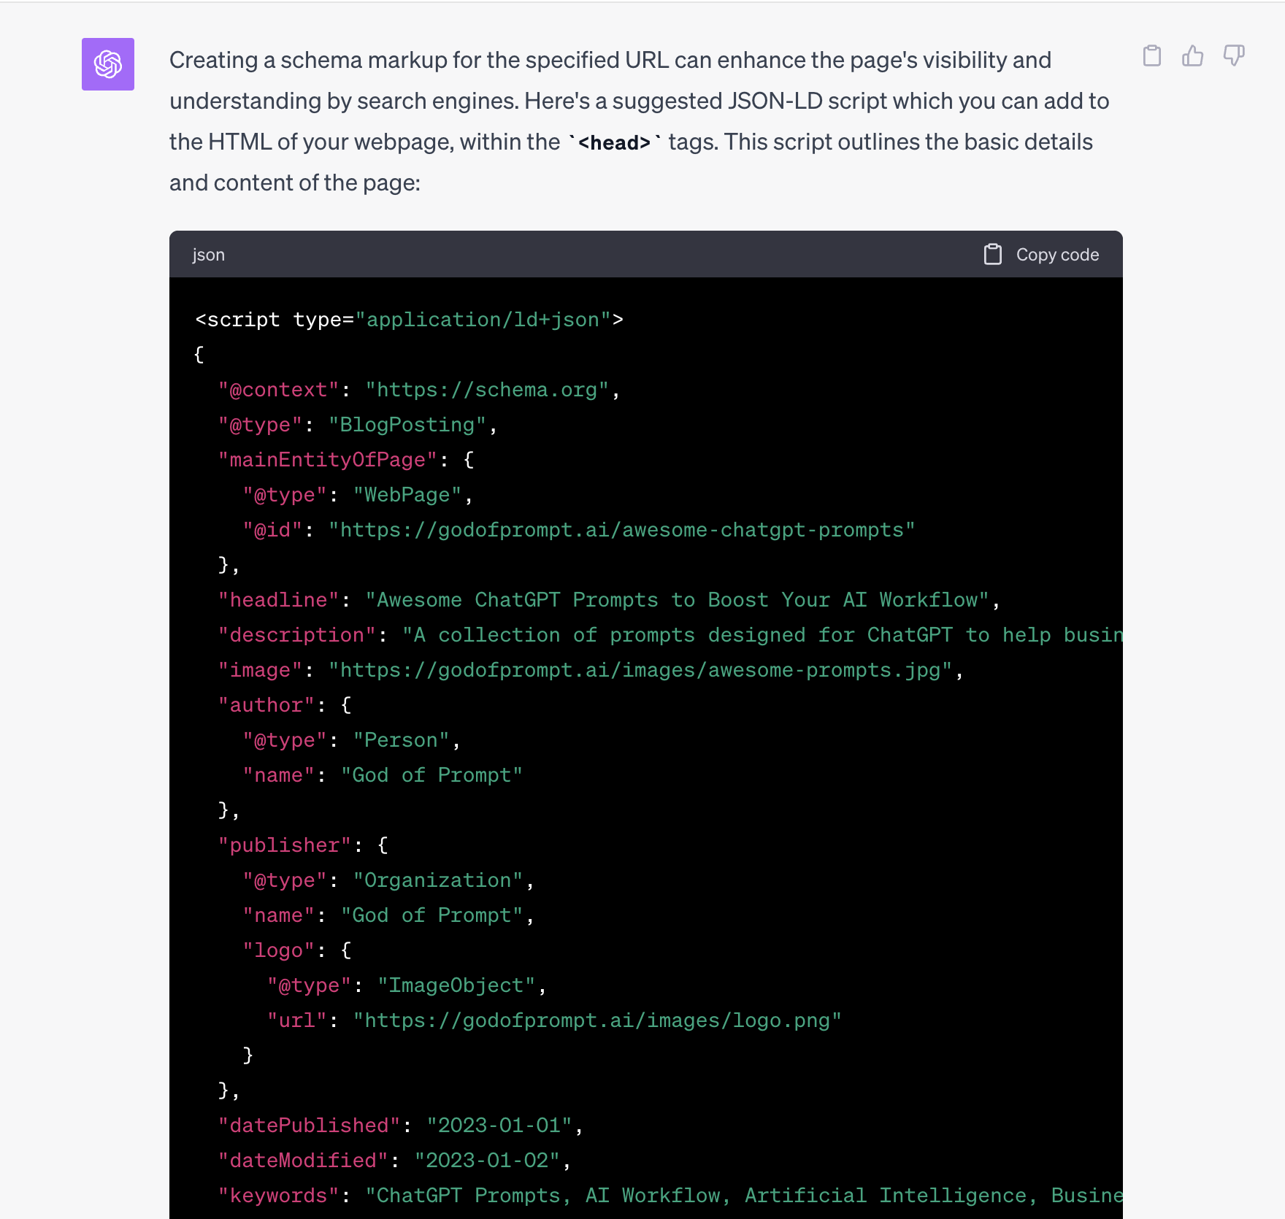The image size is (1285, 1219).
Task: Click the ImageObject type value
Action: tap(456, 985)
